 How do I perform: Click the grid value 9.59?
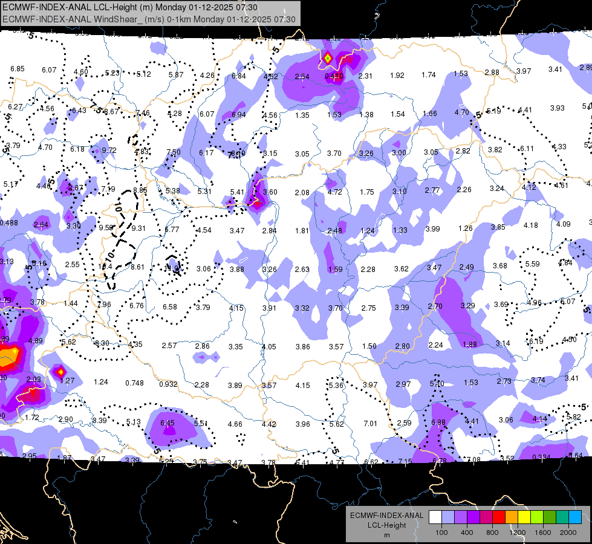(x=106, y=228)
